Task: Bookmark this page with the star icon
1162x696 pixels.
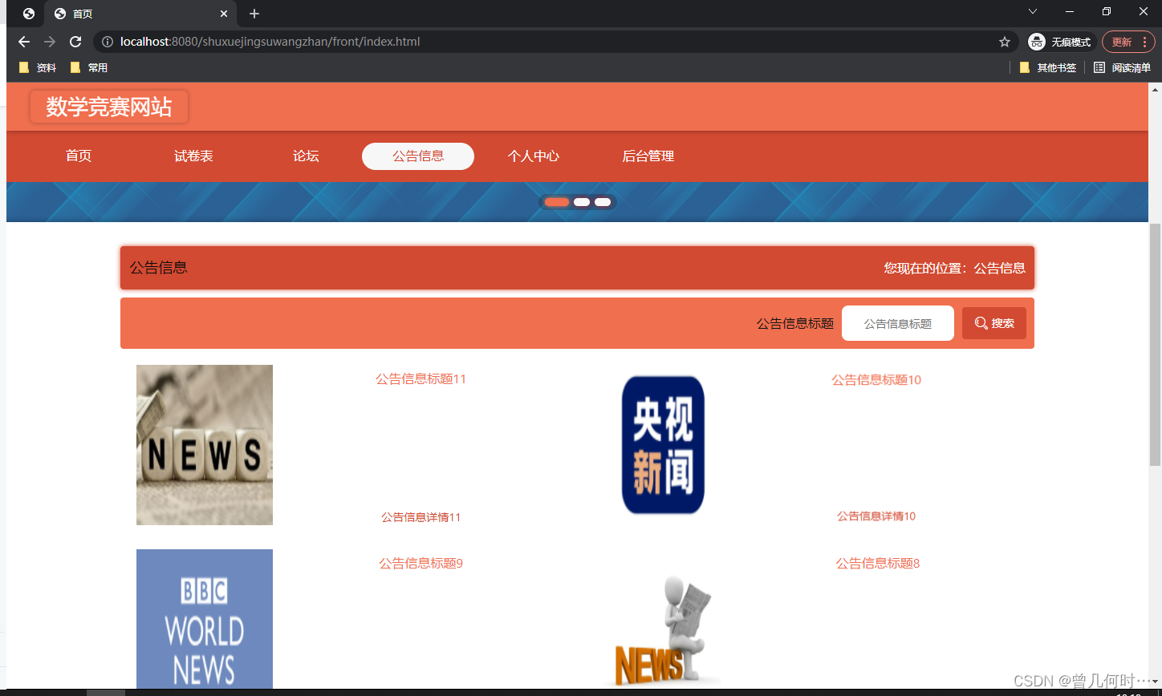Action: (x=1004, y=42)
